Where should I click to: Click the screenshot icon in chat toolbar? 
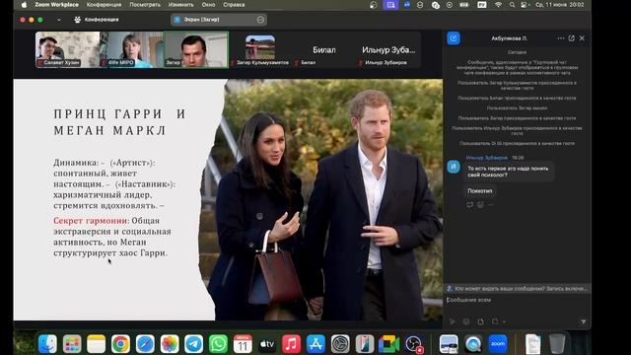pyautogui.click(x=495, y=321)
